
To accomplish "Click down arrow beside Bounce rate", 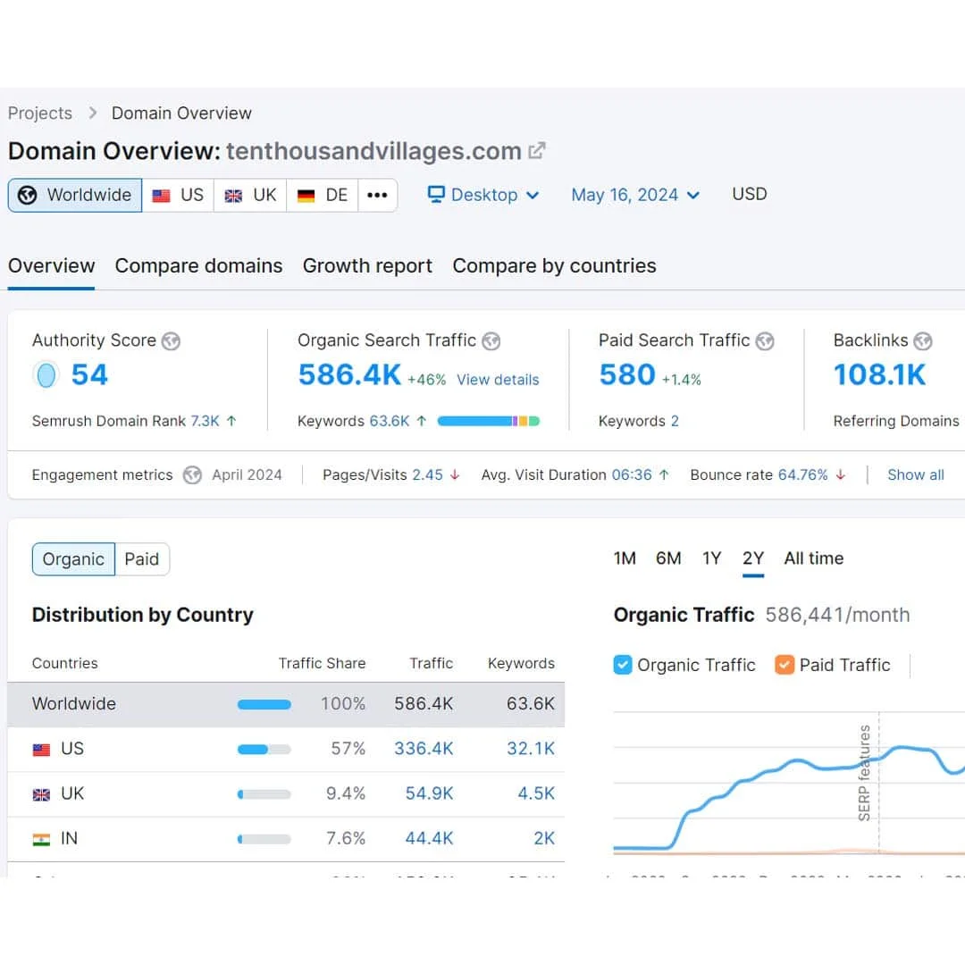I will 841,475.
